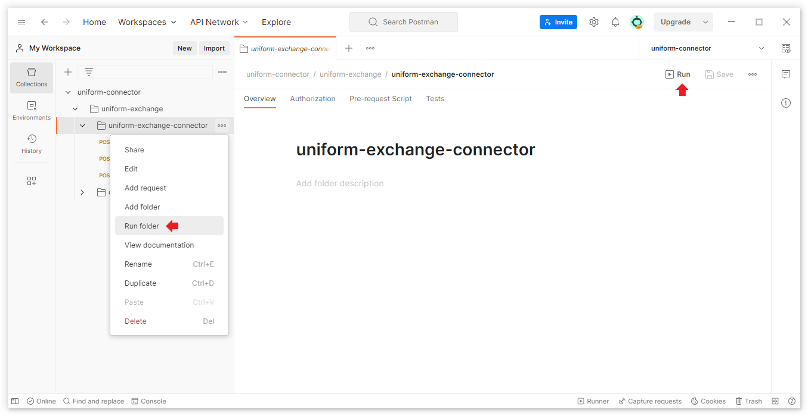Open the info icon in right sidebar
The height and width of the screenshot is (416, 808).
(x=785, y=103)
